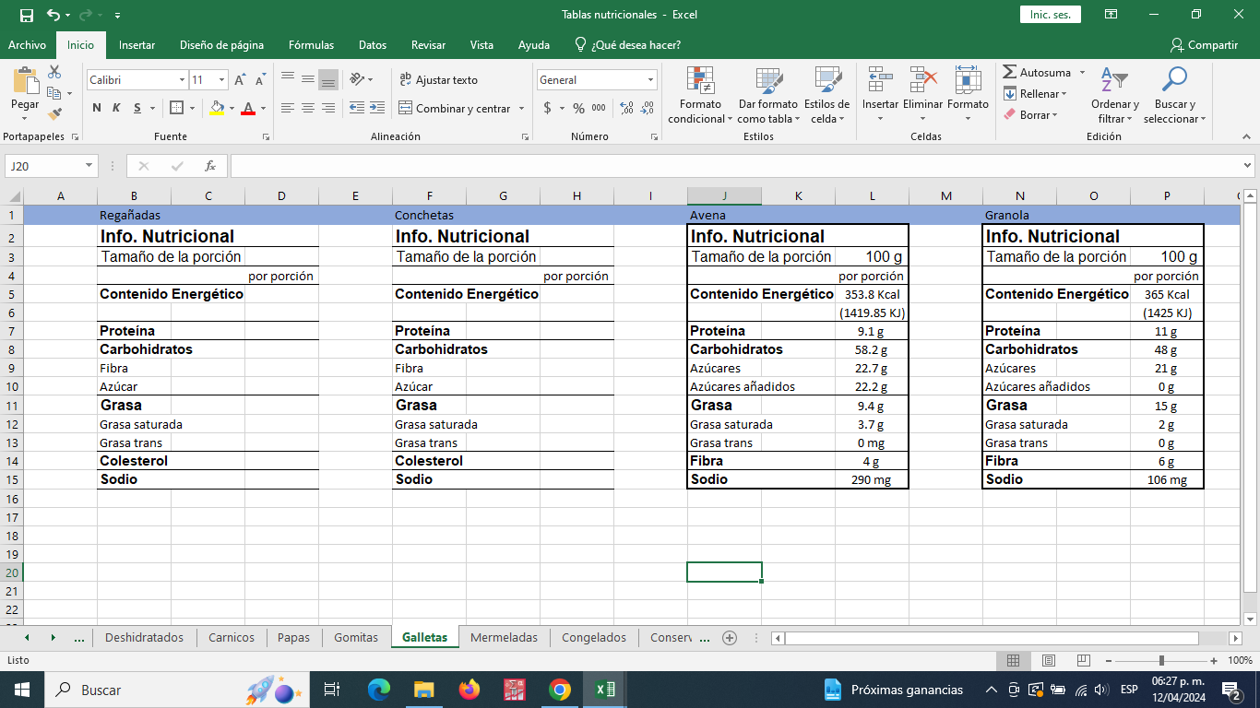Click the increase indent icon
1260x708 pixels.
376,108
